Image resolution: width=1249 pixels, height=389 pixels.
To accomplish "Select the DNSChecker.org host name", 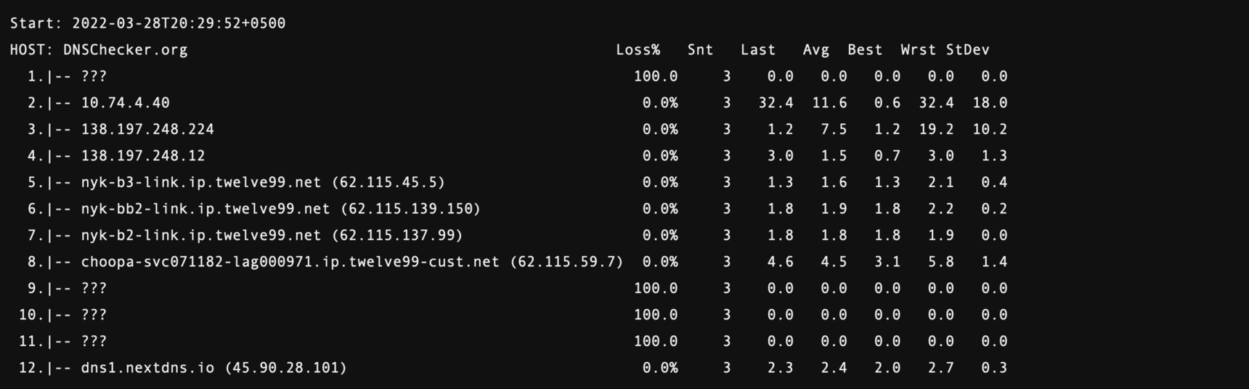I will (x=125, y=50).
